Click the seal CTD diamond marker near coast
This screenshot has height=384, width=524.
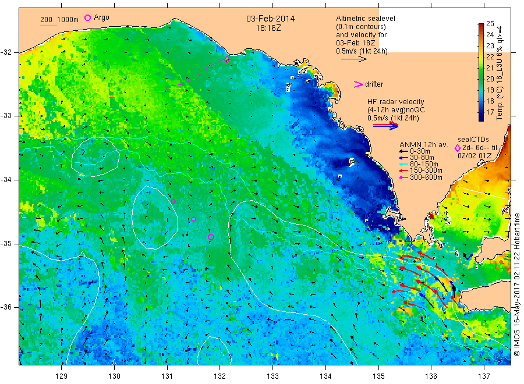227,60
